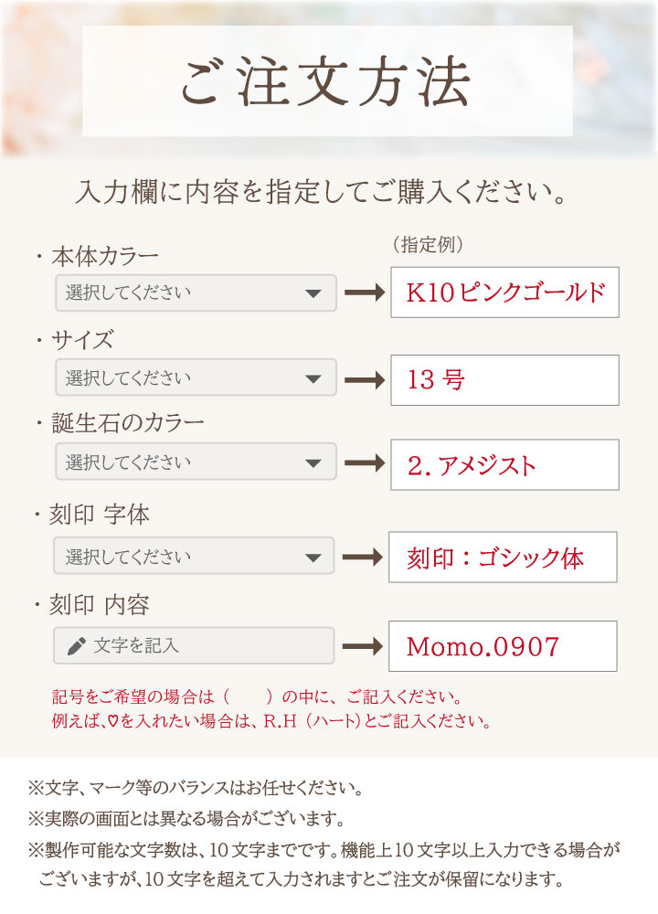The width and height of the screenshot is (658, 914).
Task: Click the K10ピンクゴールド example box
Action: [x=504, y=292]
